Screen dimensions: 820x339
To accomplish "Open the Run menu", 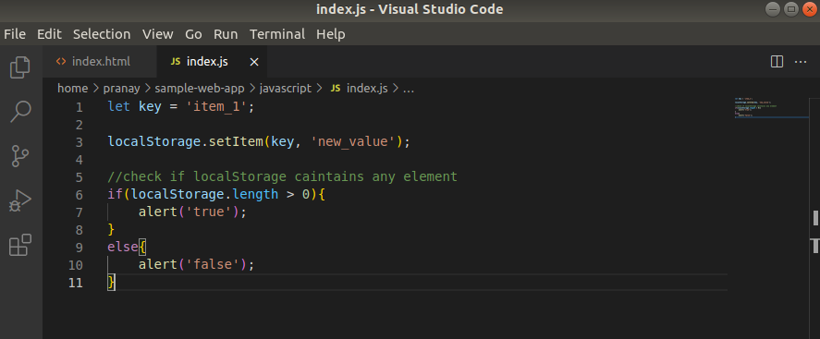I will 226,34.
